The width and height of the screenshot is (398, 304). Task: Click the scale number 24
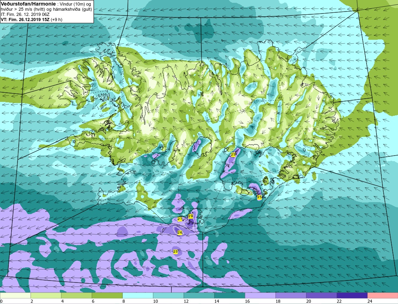click(370, 301)
